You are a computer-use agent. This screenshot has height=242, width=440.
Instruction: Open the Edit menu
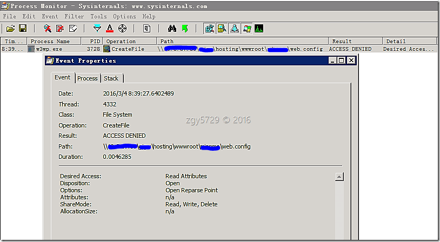coord(29,16)
